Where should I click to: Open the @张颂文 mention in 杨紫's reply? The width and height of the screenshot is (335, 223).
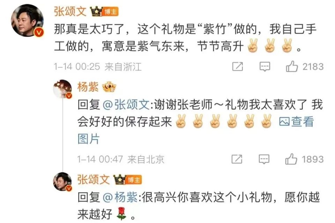pos(126,105)
